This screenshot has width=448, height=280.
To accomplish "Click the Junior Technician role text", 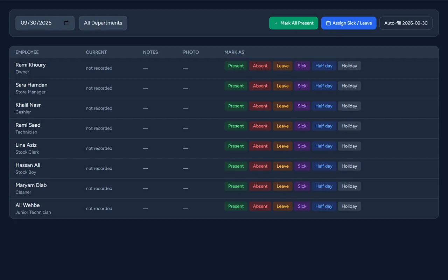I will pyautogui.click(x=33, y=212).
